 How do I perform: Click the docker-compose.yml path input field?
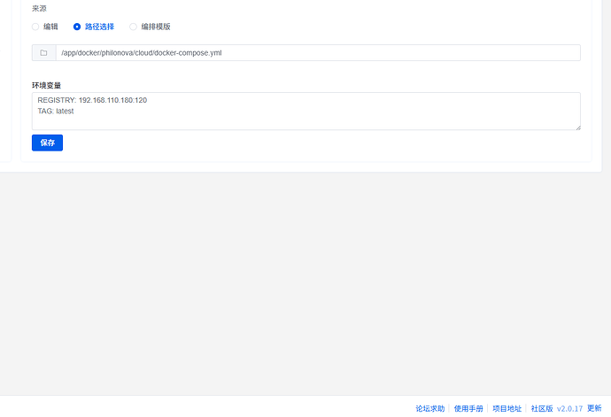[x=317, y=53]
